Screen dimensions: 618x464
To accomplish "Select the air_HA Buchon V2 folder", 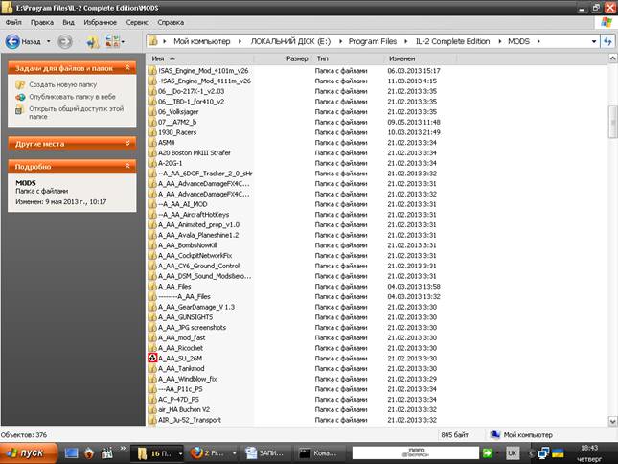I will pyautogui.click(x=184, y=409).
